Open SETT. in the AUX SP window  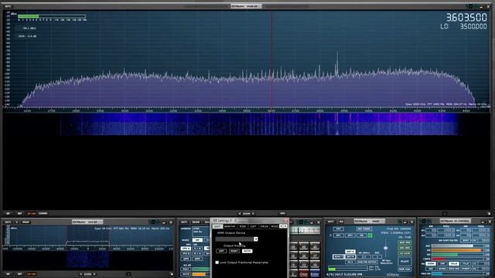click(8, 222)
